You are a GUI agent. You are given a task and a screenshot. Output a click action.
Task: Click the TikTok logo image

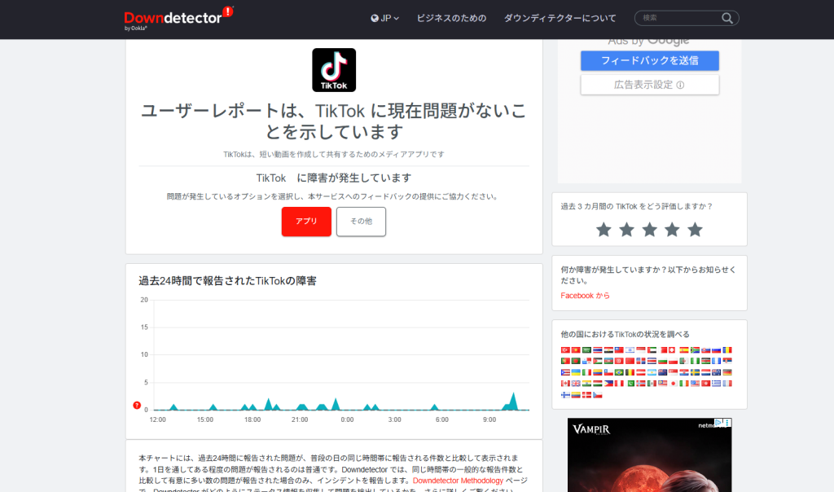pos(334,70)
